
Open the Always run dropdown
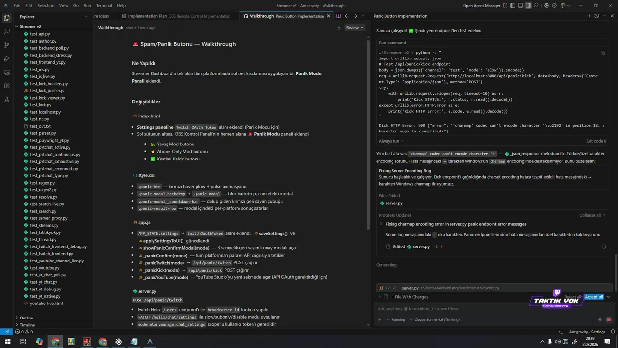tap(392, 141)
